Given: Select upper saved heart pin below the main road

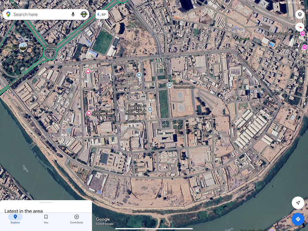Looking at the screenshot, I should click(x=88, y=71).
